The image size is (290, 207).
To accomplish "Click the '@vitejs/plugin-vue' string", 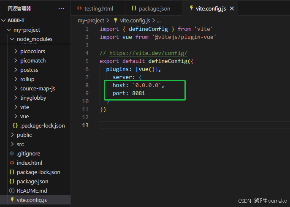I will pyautogui.click(x=184, y=37).
